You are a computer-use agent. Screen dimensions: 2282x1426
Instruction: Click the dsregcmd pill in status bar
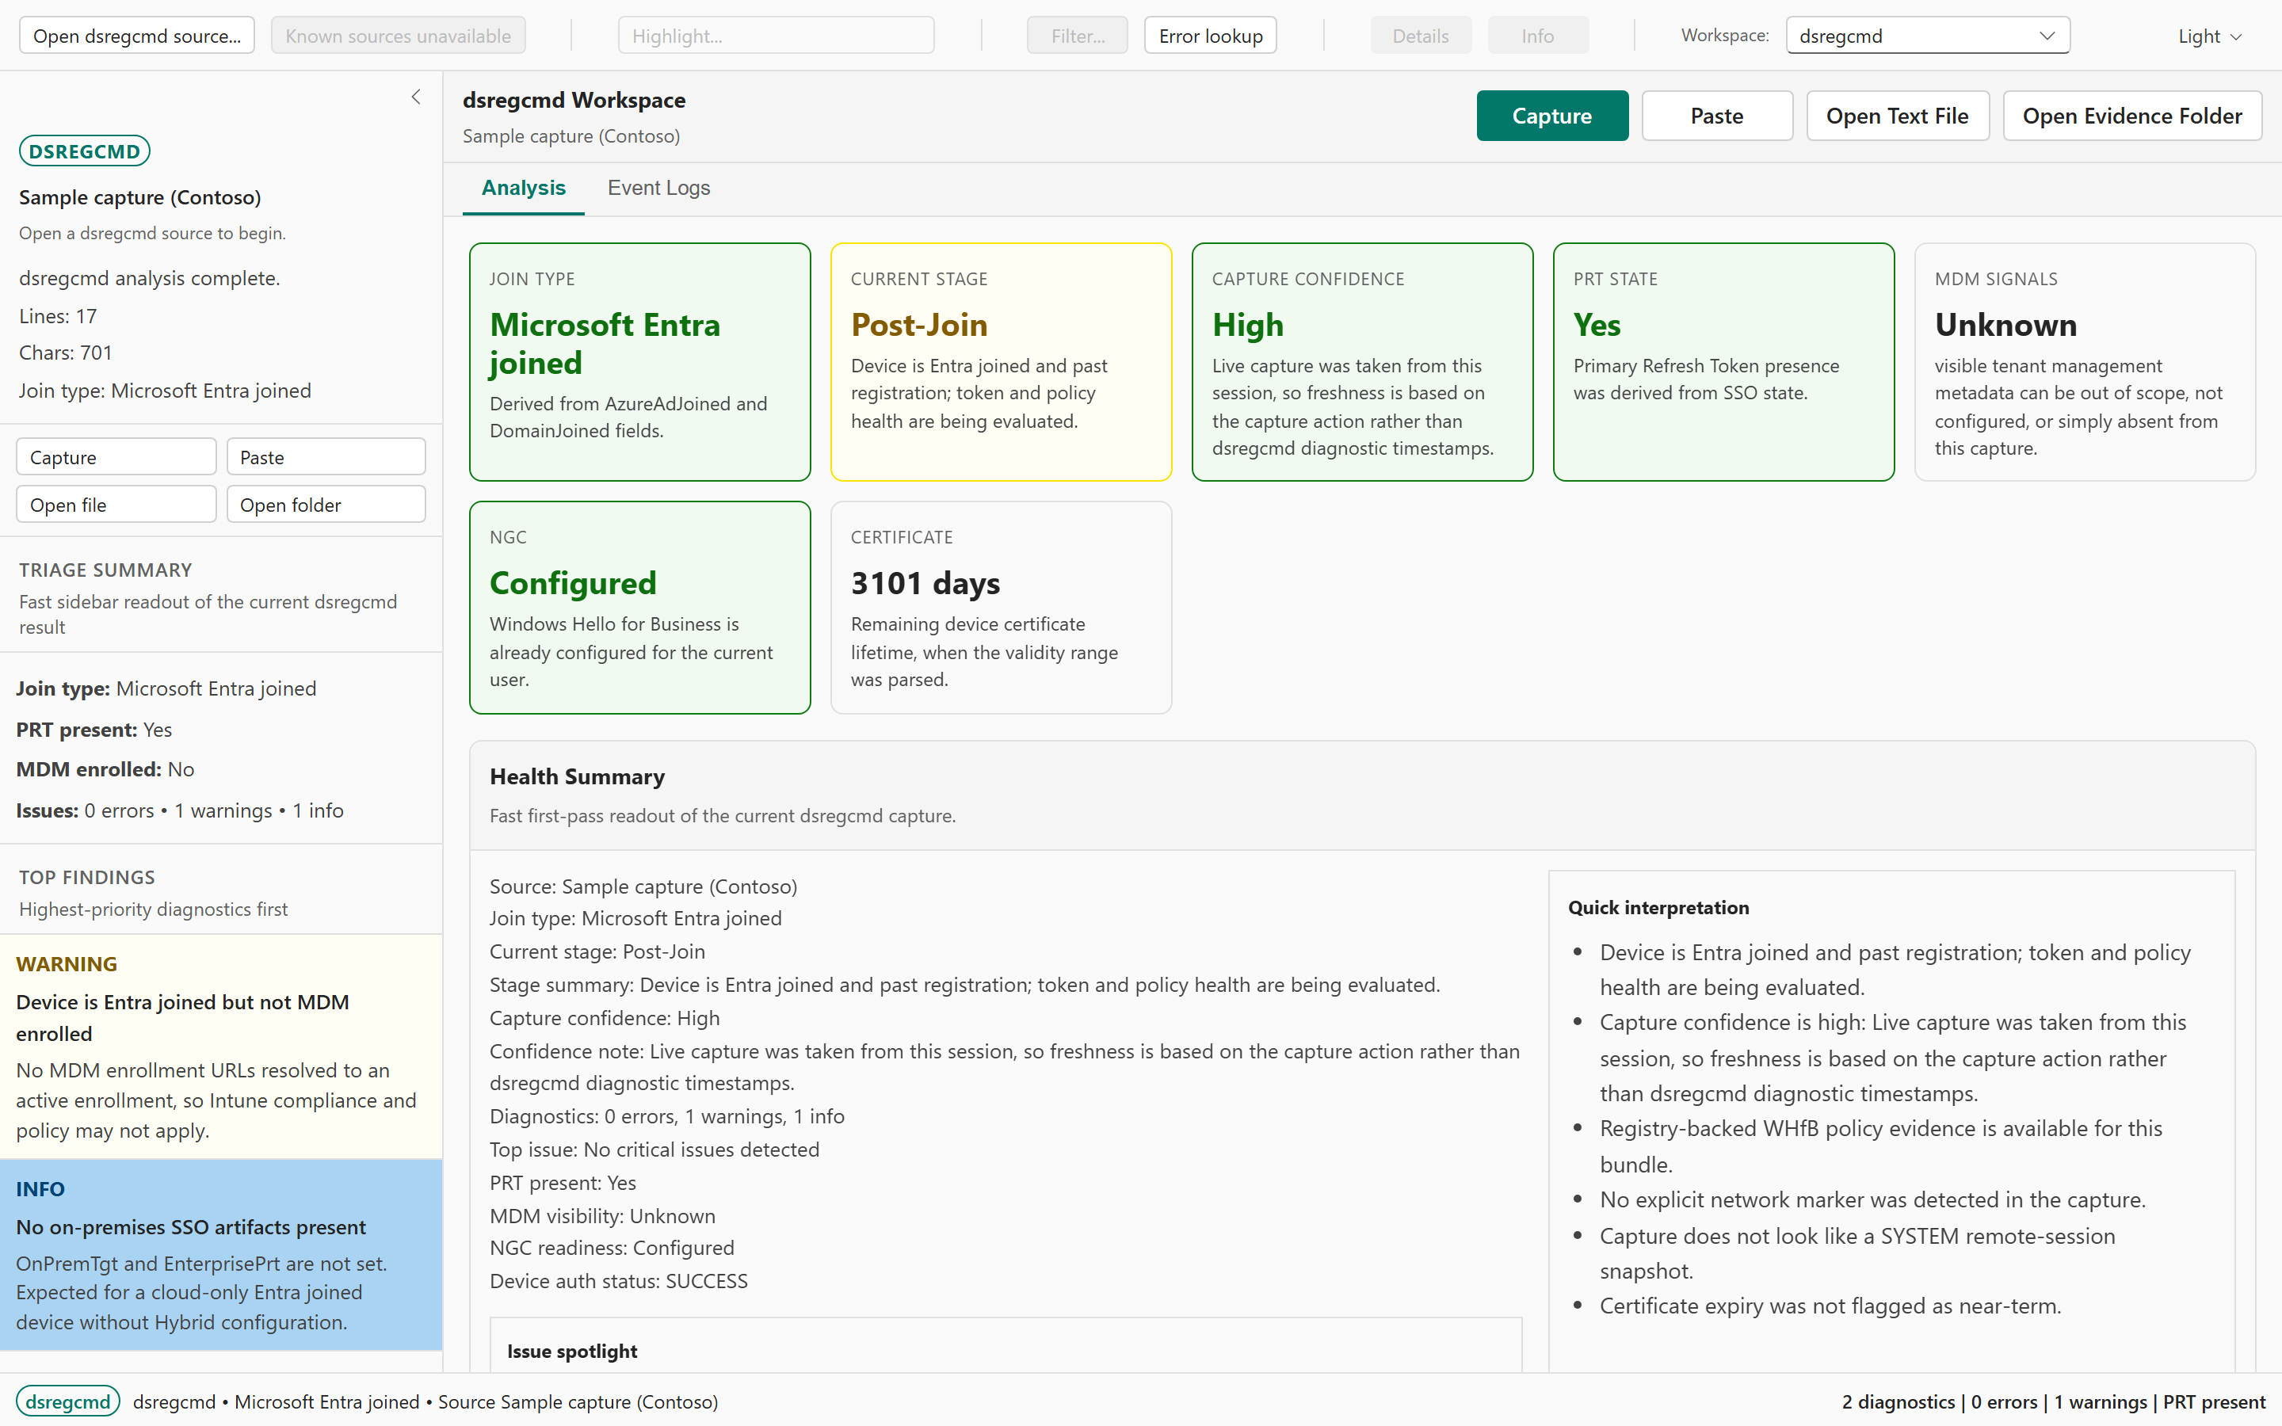(68, 1401)
